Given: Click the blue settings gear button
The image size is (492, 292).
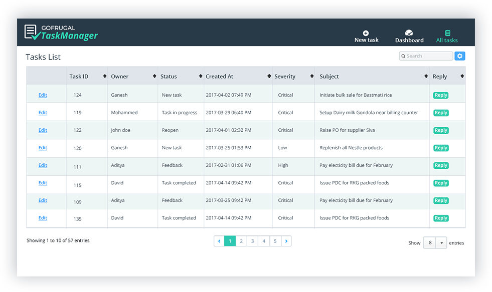Looking at the screenshot, I should [x=459, y=56].
